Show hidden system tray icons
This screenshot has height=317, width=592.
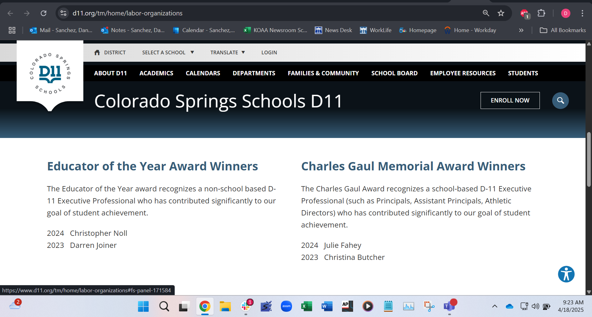494,306
